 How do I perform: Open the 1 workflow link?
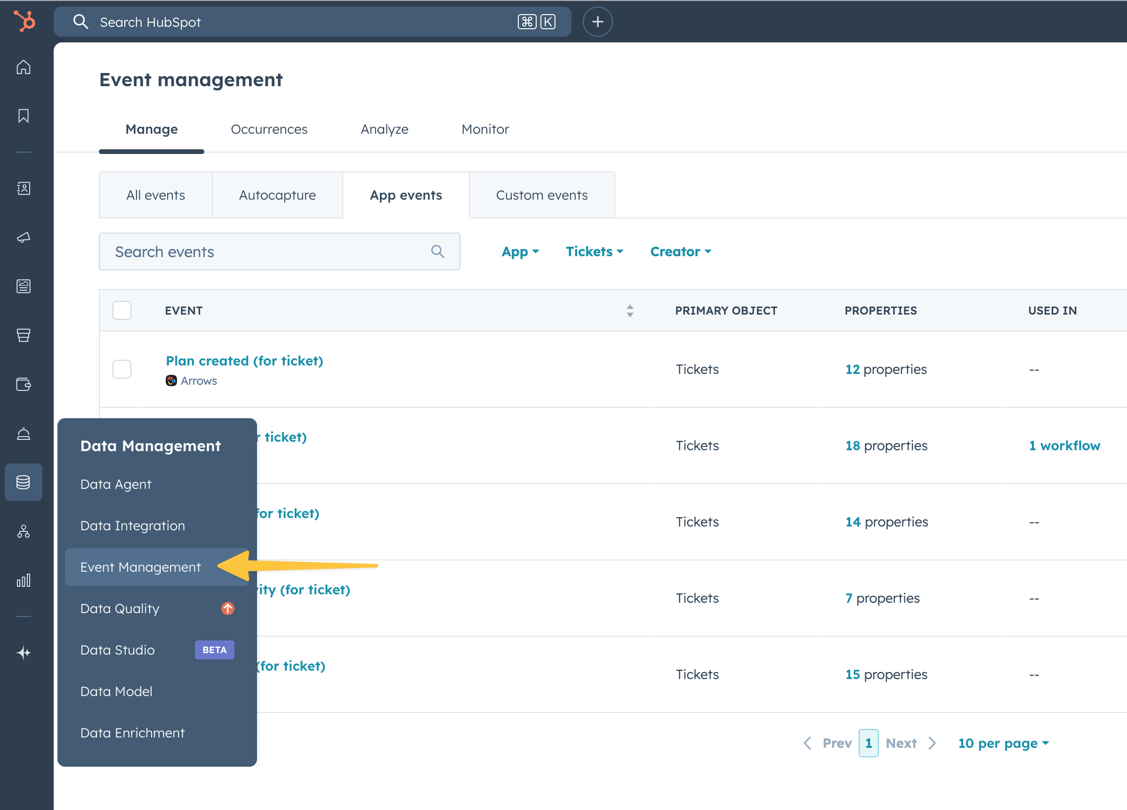tap(1064, 445)
